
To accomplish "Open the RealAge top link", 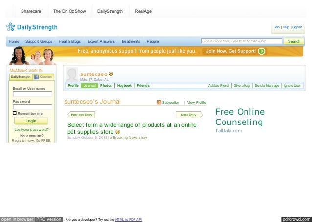I will pos(143,11).
